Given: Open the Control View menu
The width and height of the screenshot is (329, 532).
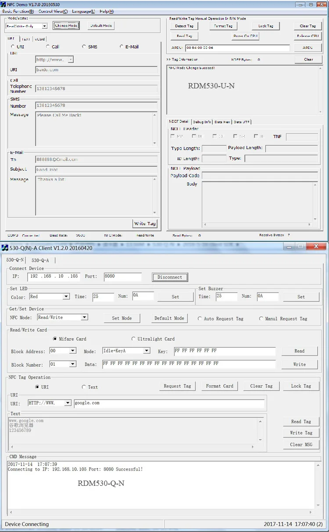Looking at the screenshot, I should [x=53, y=11].
